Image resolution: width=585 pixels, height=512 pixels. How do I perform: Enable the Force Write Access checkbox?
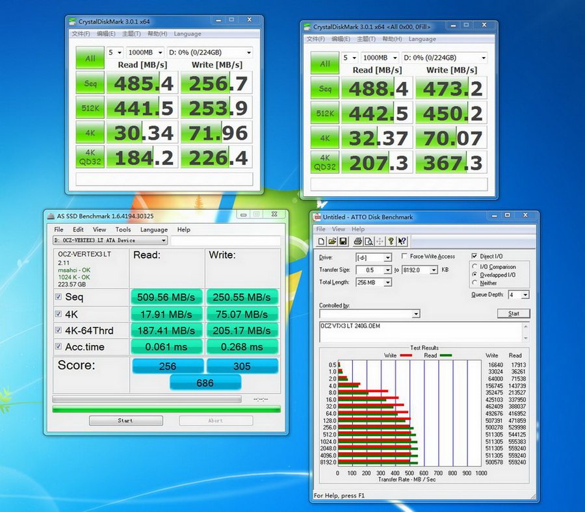pos(404,257)
